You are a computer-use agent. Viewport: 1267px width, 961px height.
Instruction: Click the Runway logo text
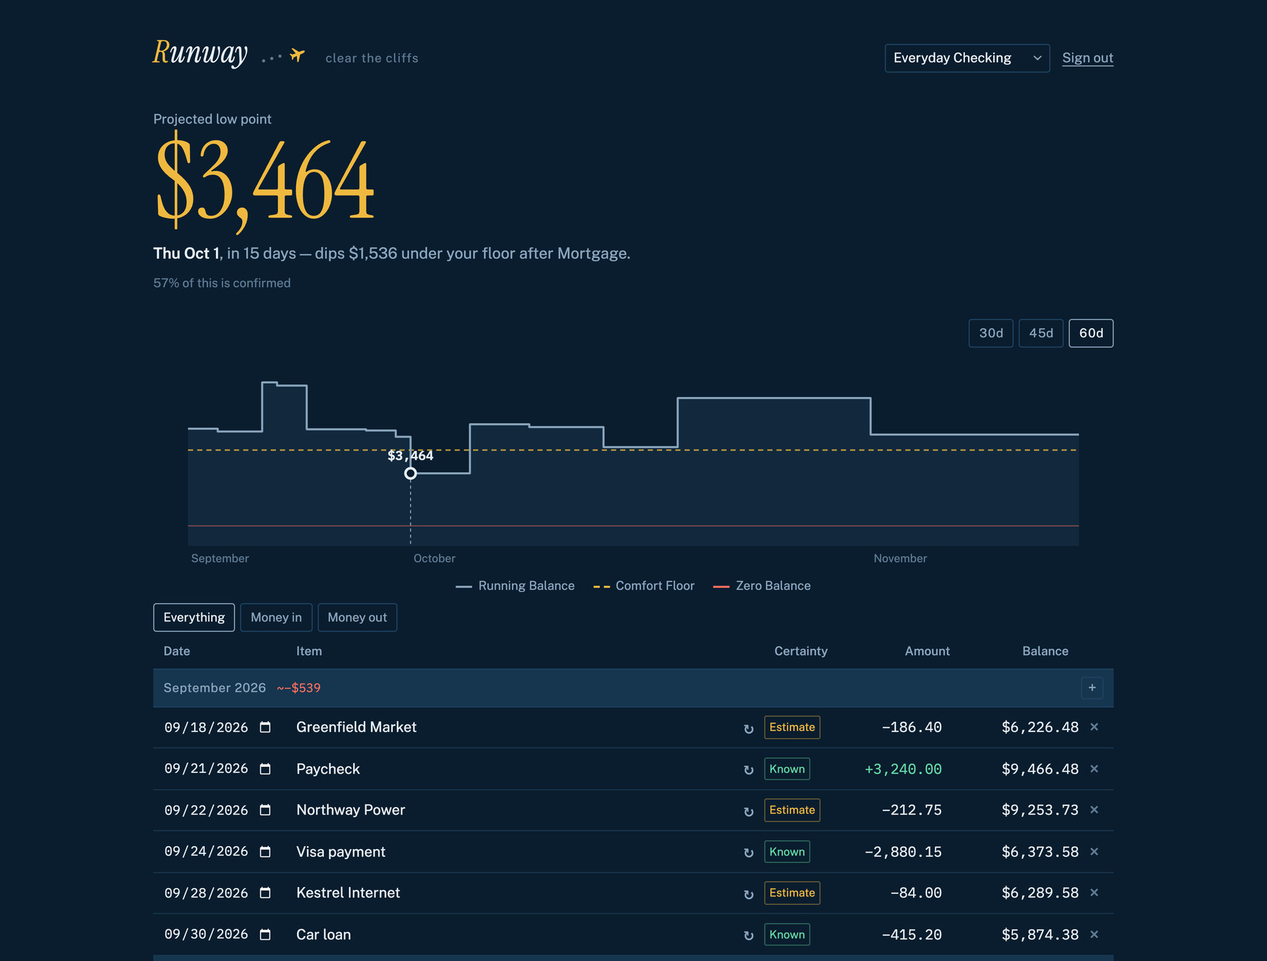pos(201,53)
